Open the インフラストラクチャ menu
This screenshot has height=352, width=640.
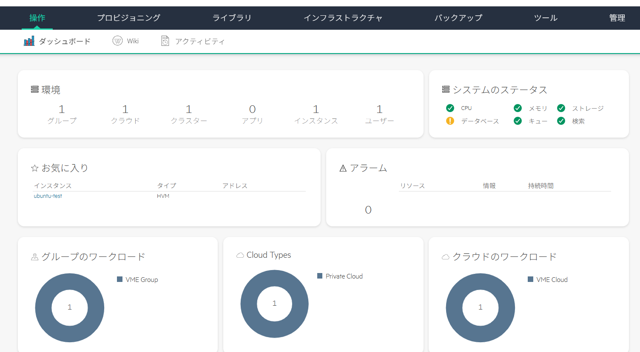[x=343, y=18]
